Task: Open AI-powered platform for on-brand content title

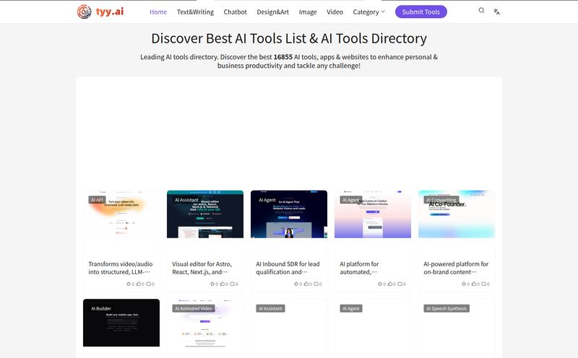Action: click(456, 268)
